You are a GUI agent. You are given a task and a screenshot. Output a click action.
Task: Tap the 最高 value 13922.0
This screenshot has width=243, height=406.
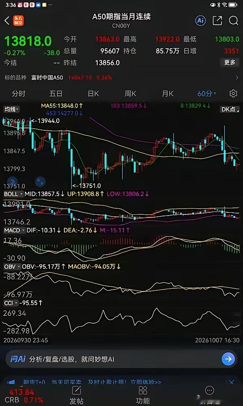[x=167, y=39]
